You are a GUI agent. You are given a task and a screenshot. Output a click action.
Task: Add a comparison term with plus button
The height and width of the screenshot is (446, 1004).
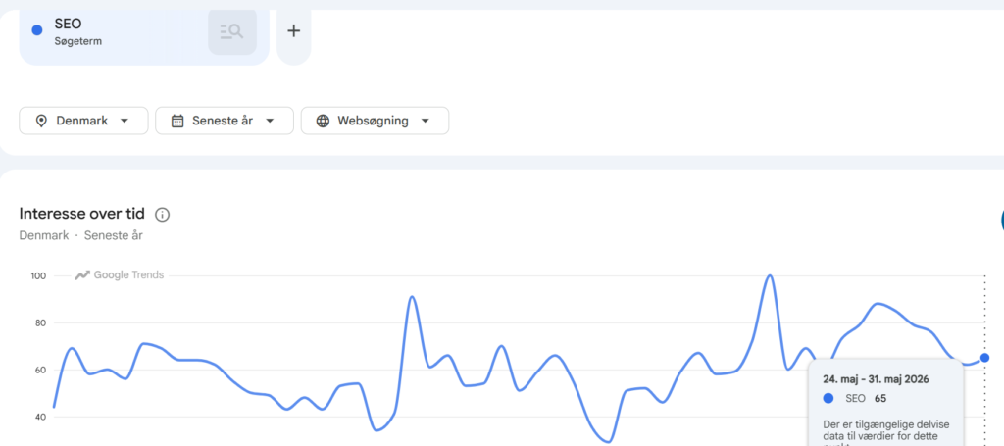point(294,30)
